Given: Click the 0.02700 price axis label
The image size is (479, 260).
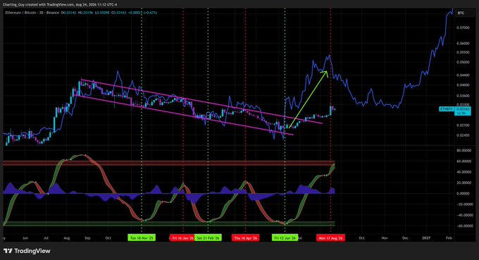Looking at the screenshot, I should (463, 125).
